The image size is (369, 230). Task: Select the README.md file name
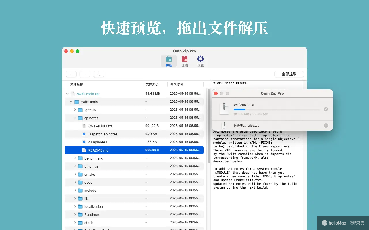pyautogui.click(x=98, y=150)
